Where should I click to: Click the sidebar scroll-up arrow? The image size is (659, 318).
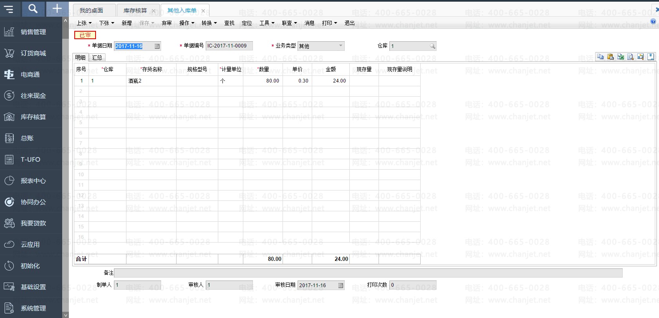(x=66, y=20)
